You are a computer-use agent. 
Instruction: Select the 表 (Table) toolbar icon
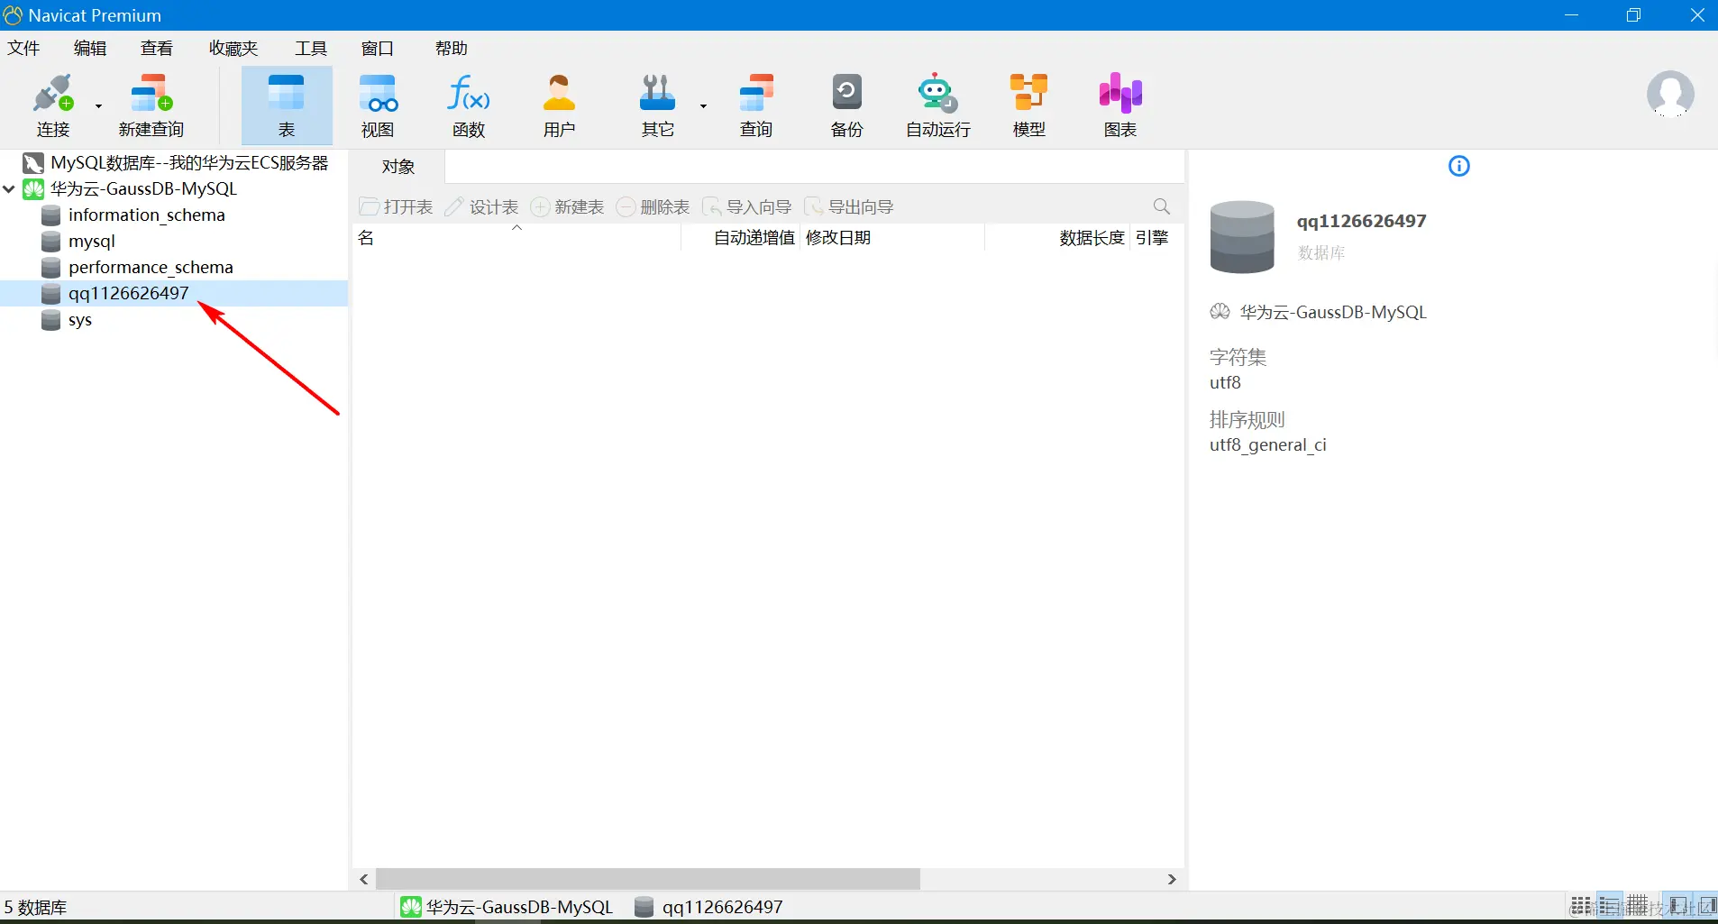[x=287, y=105]
